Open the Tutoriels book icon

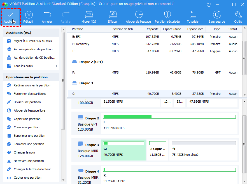coord(193,15)
